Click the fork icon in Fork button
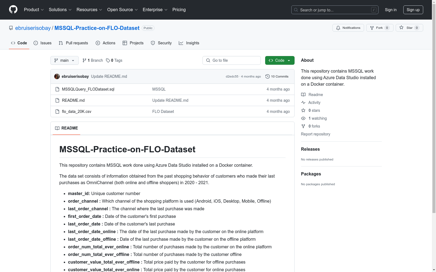This screenshot has width=436, height=272. pyautogui.click(x=372, y=28)
